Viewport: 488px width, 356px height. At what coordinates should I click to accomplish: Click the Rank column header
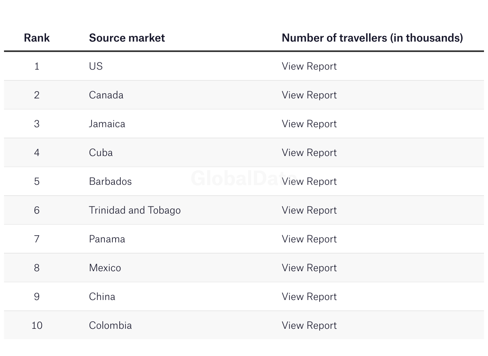37,38
